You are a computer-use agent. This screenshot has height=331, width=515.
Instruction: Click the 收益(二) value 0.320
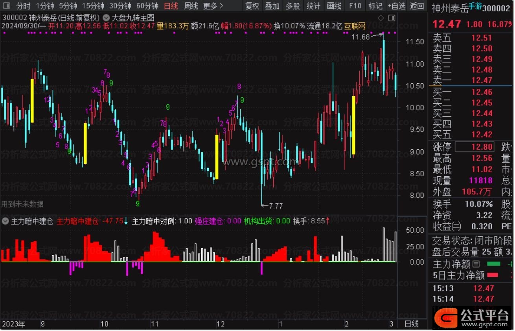(x=482, y=227)
